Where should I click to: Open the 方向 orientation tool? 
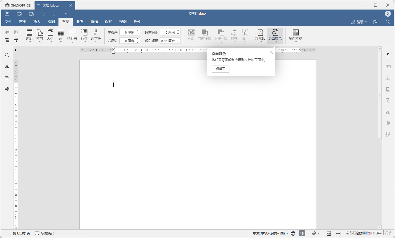(40, 36)
